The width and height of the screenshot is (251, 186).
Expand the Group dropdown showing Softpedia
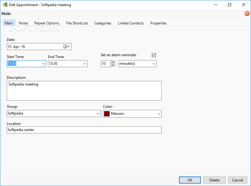pos(98,114)
